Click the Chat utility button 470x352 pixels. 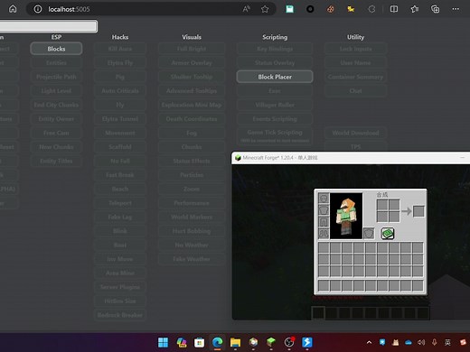(x=355, y=90)
